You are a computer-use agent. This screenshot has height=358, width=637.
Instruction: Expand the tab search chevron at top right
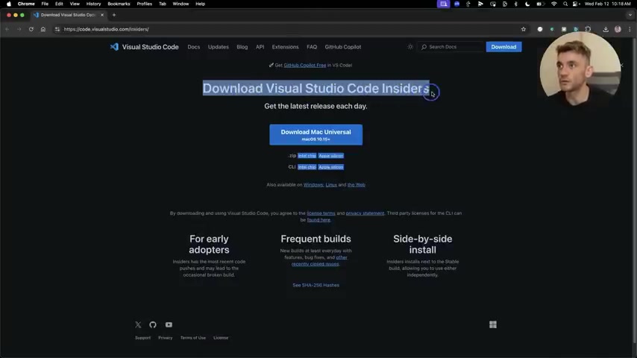630,15
